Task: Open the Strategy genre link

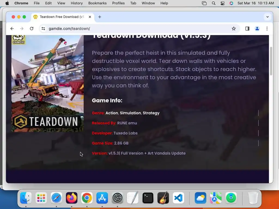Action: [x=151, y=113]
